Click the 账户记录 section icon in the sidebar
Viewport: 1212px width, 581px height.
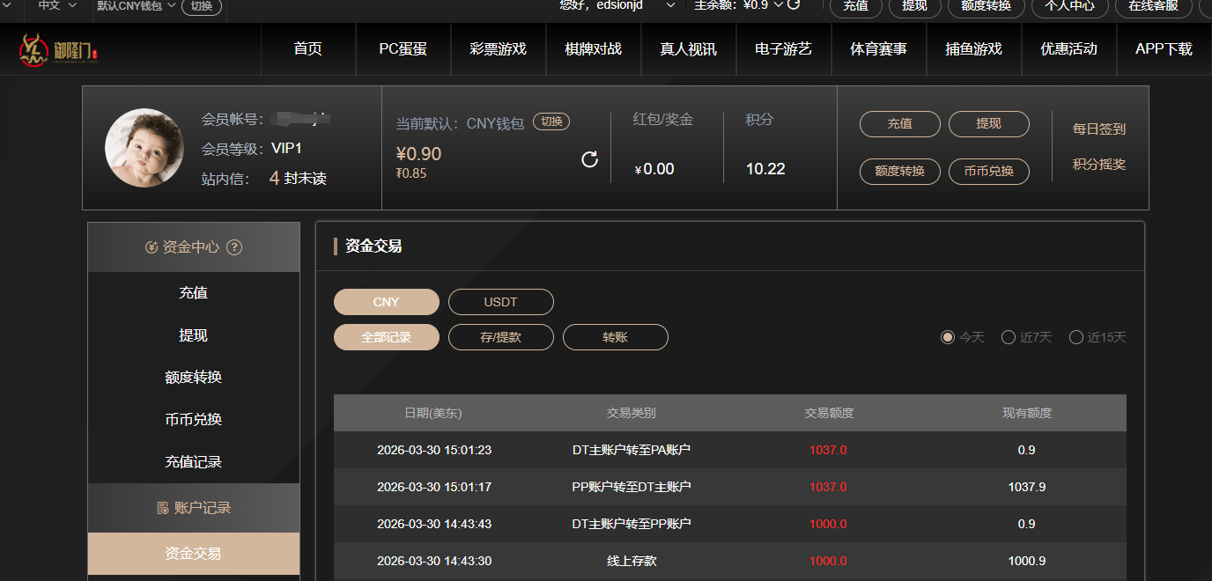pyautogui.click(x=162, y=508)
